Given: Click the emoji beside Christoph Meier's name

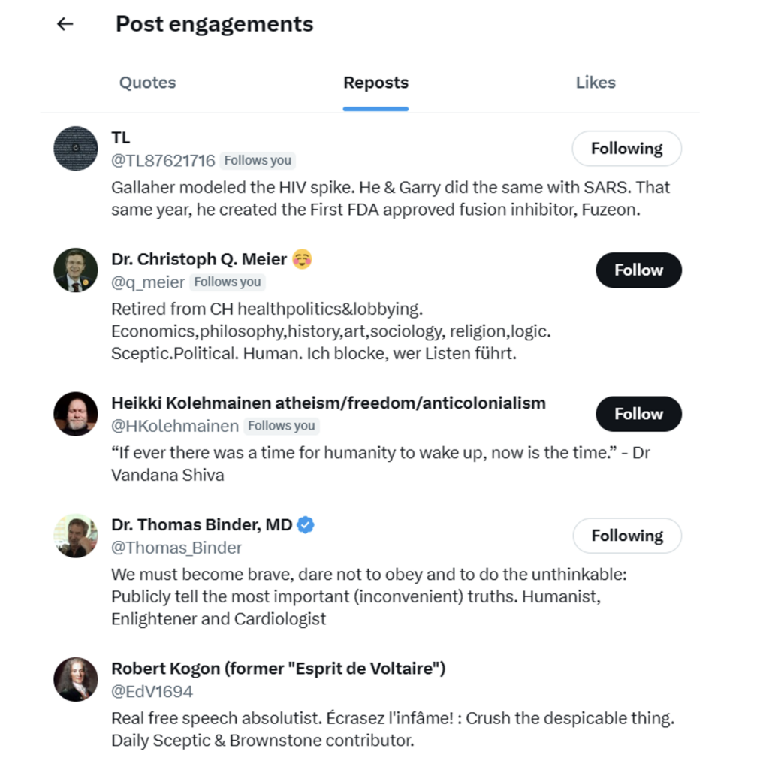Looking at the screenshot, I should (302, 259).
